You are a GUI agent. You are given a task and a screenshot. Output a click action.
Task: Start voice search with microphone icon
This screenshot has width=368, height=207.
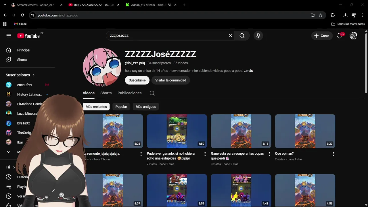258,36
